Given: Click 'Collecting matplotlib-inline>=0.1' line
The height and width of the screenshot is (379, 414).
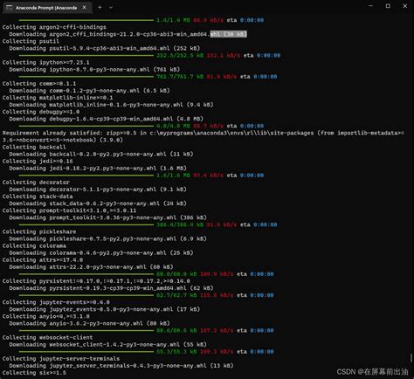Looking at the screenshot, I should tap(58, 98).
